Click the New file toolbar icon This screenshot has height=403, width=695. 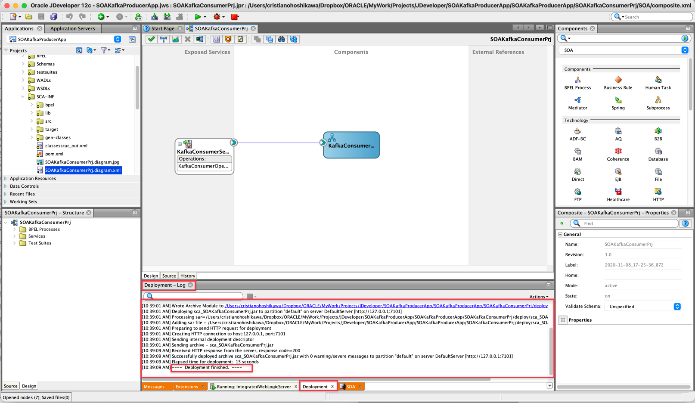coord(13,17)
